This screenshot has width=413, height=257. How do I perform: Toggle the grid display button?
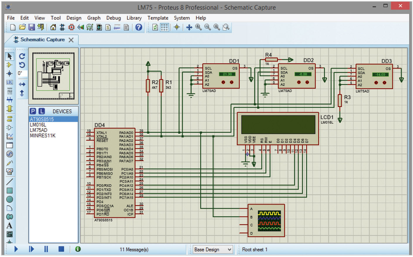pos(164,27)
